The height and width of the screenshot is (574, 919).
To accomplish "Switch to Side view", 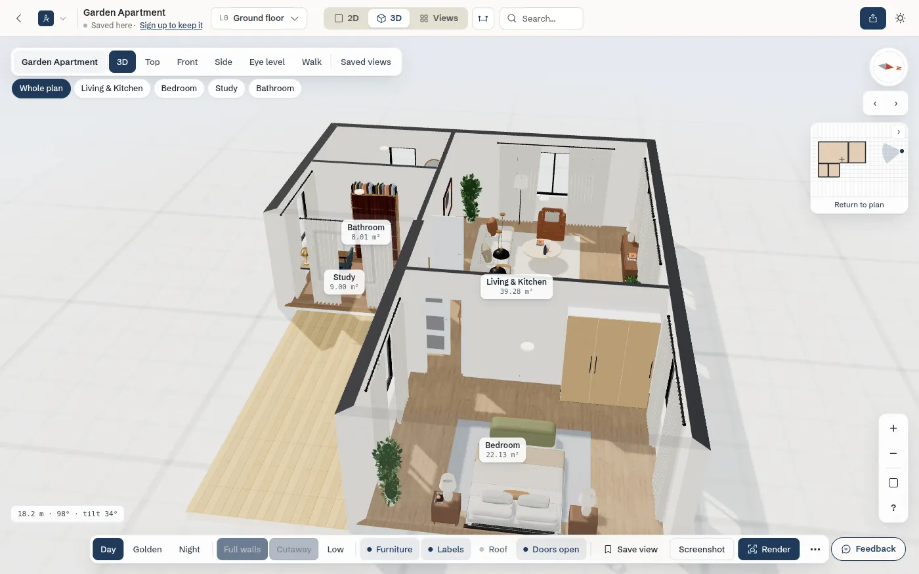I will [223, 62].
